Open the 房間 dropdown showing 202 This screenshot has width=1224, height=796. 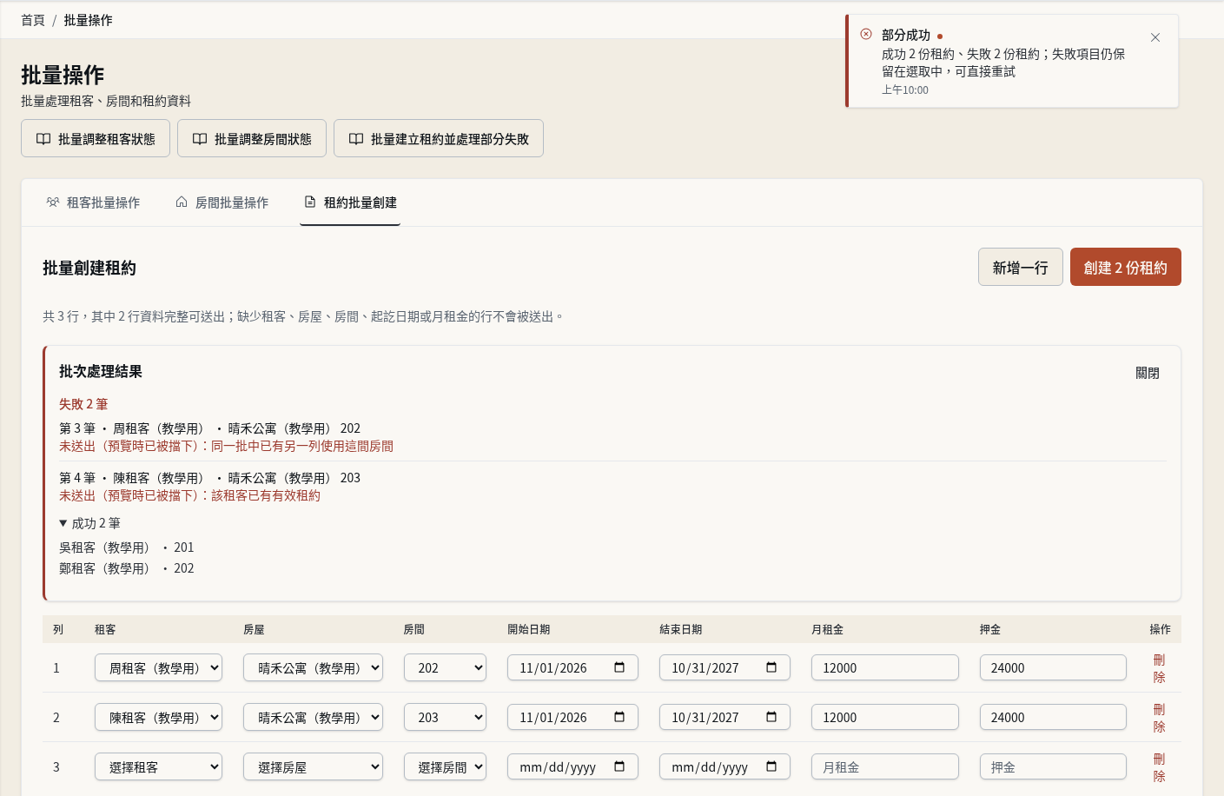pyautogui.click(x=445, y=667)
